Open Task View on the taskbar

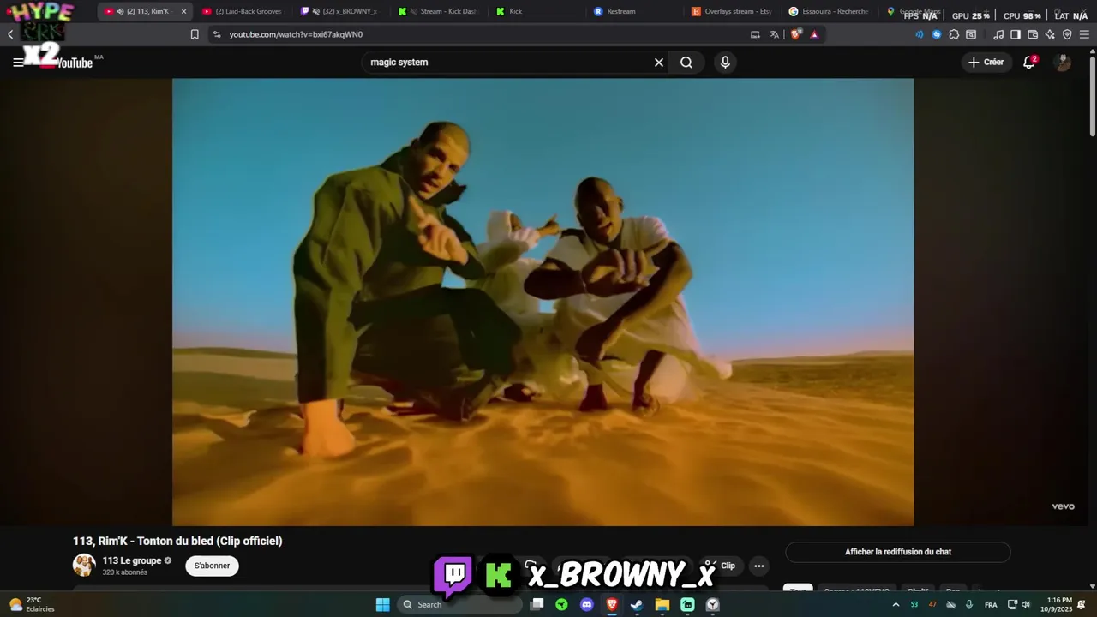tap(537, 604)
